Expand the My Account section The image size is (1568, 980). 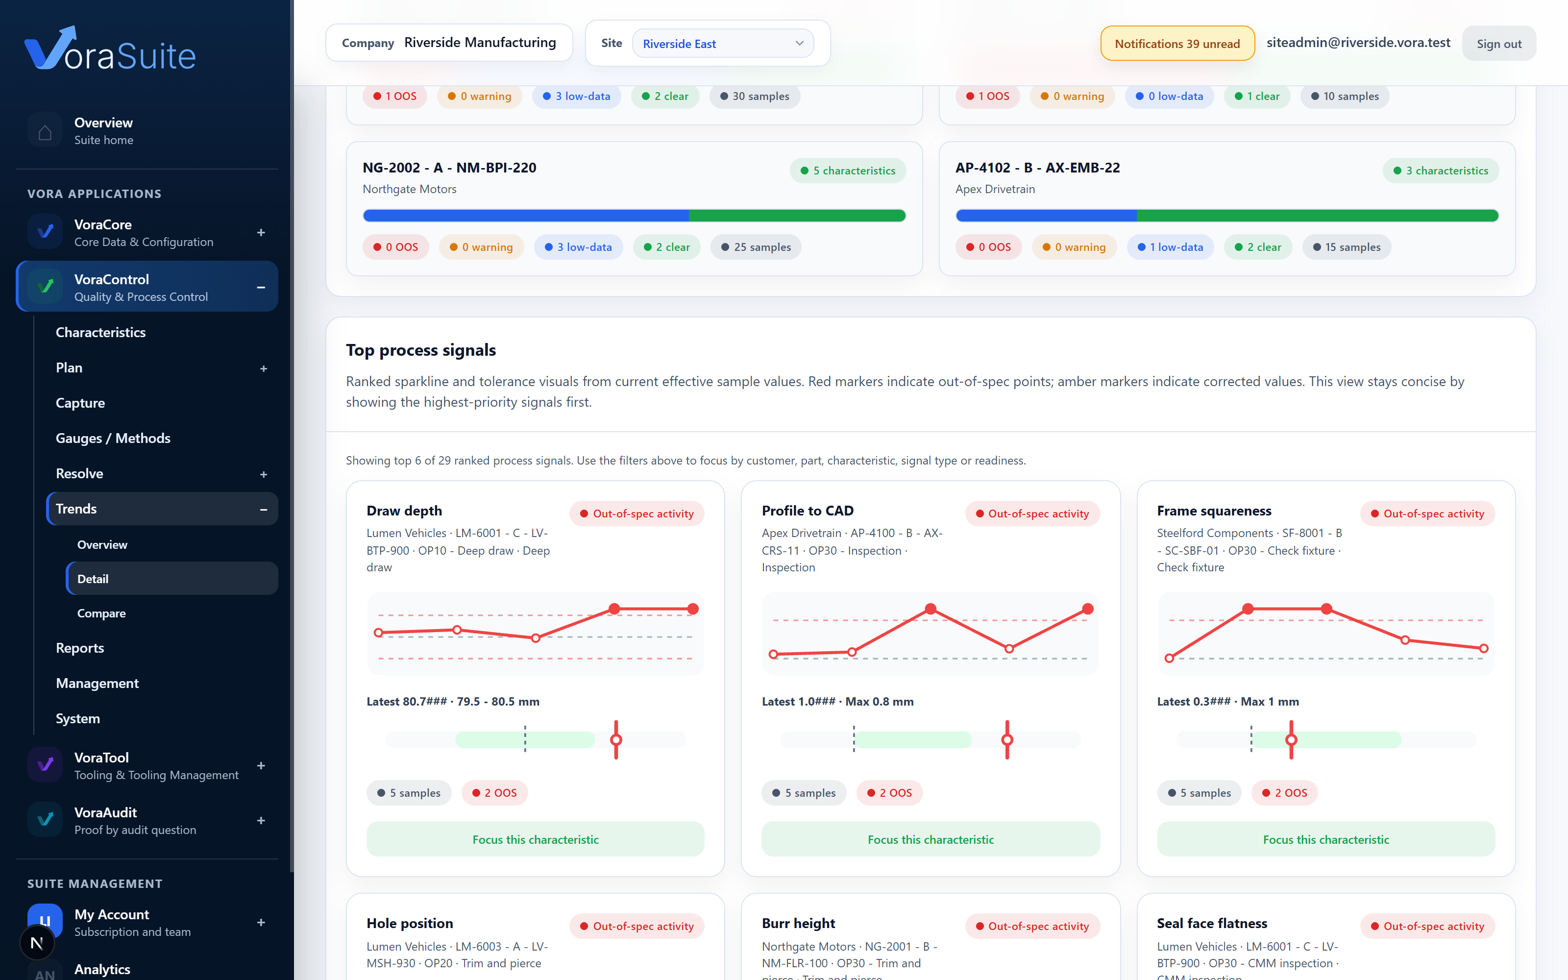261,922
